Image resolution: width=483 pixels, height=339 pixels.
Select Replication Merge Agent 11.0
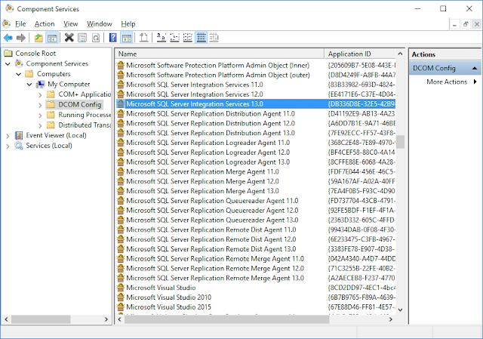tap(202, 171)
